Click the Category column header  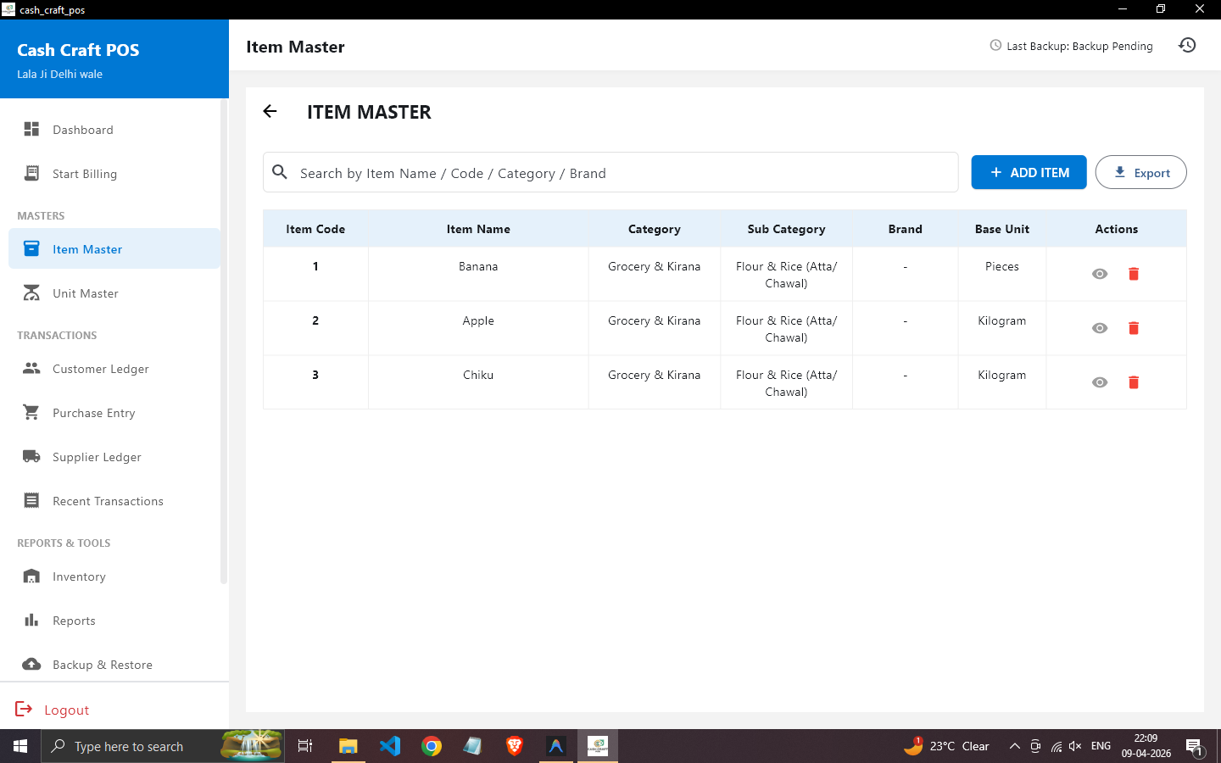(654, 229)
